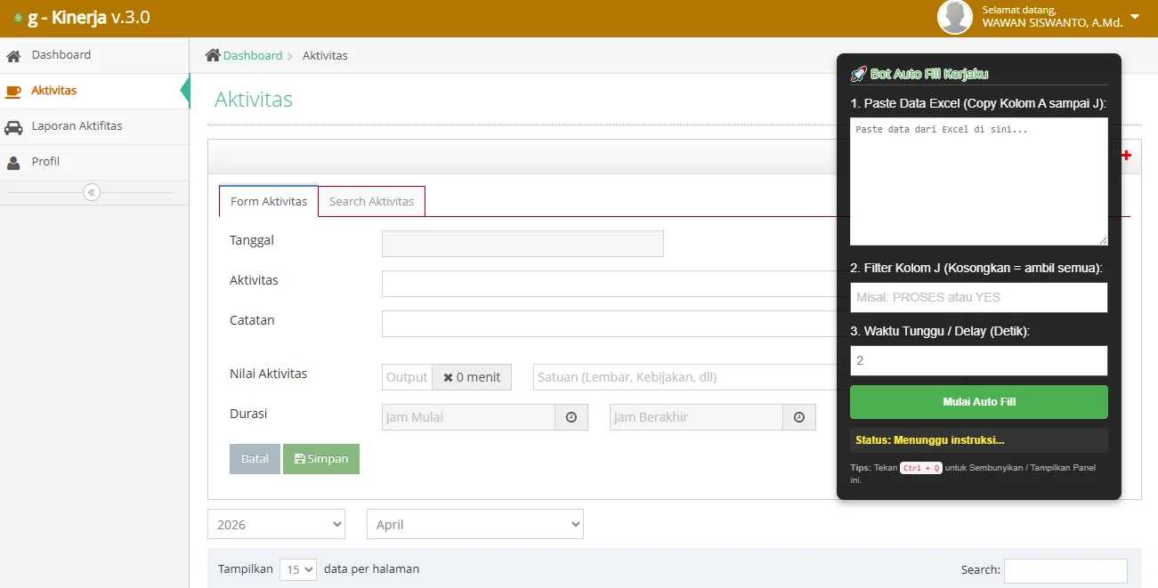The height and width of the screenshot is (588, 1158).
Task: Start the bot with Mulai Auto Fill
Action: click(979, 402)
